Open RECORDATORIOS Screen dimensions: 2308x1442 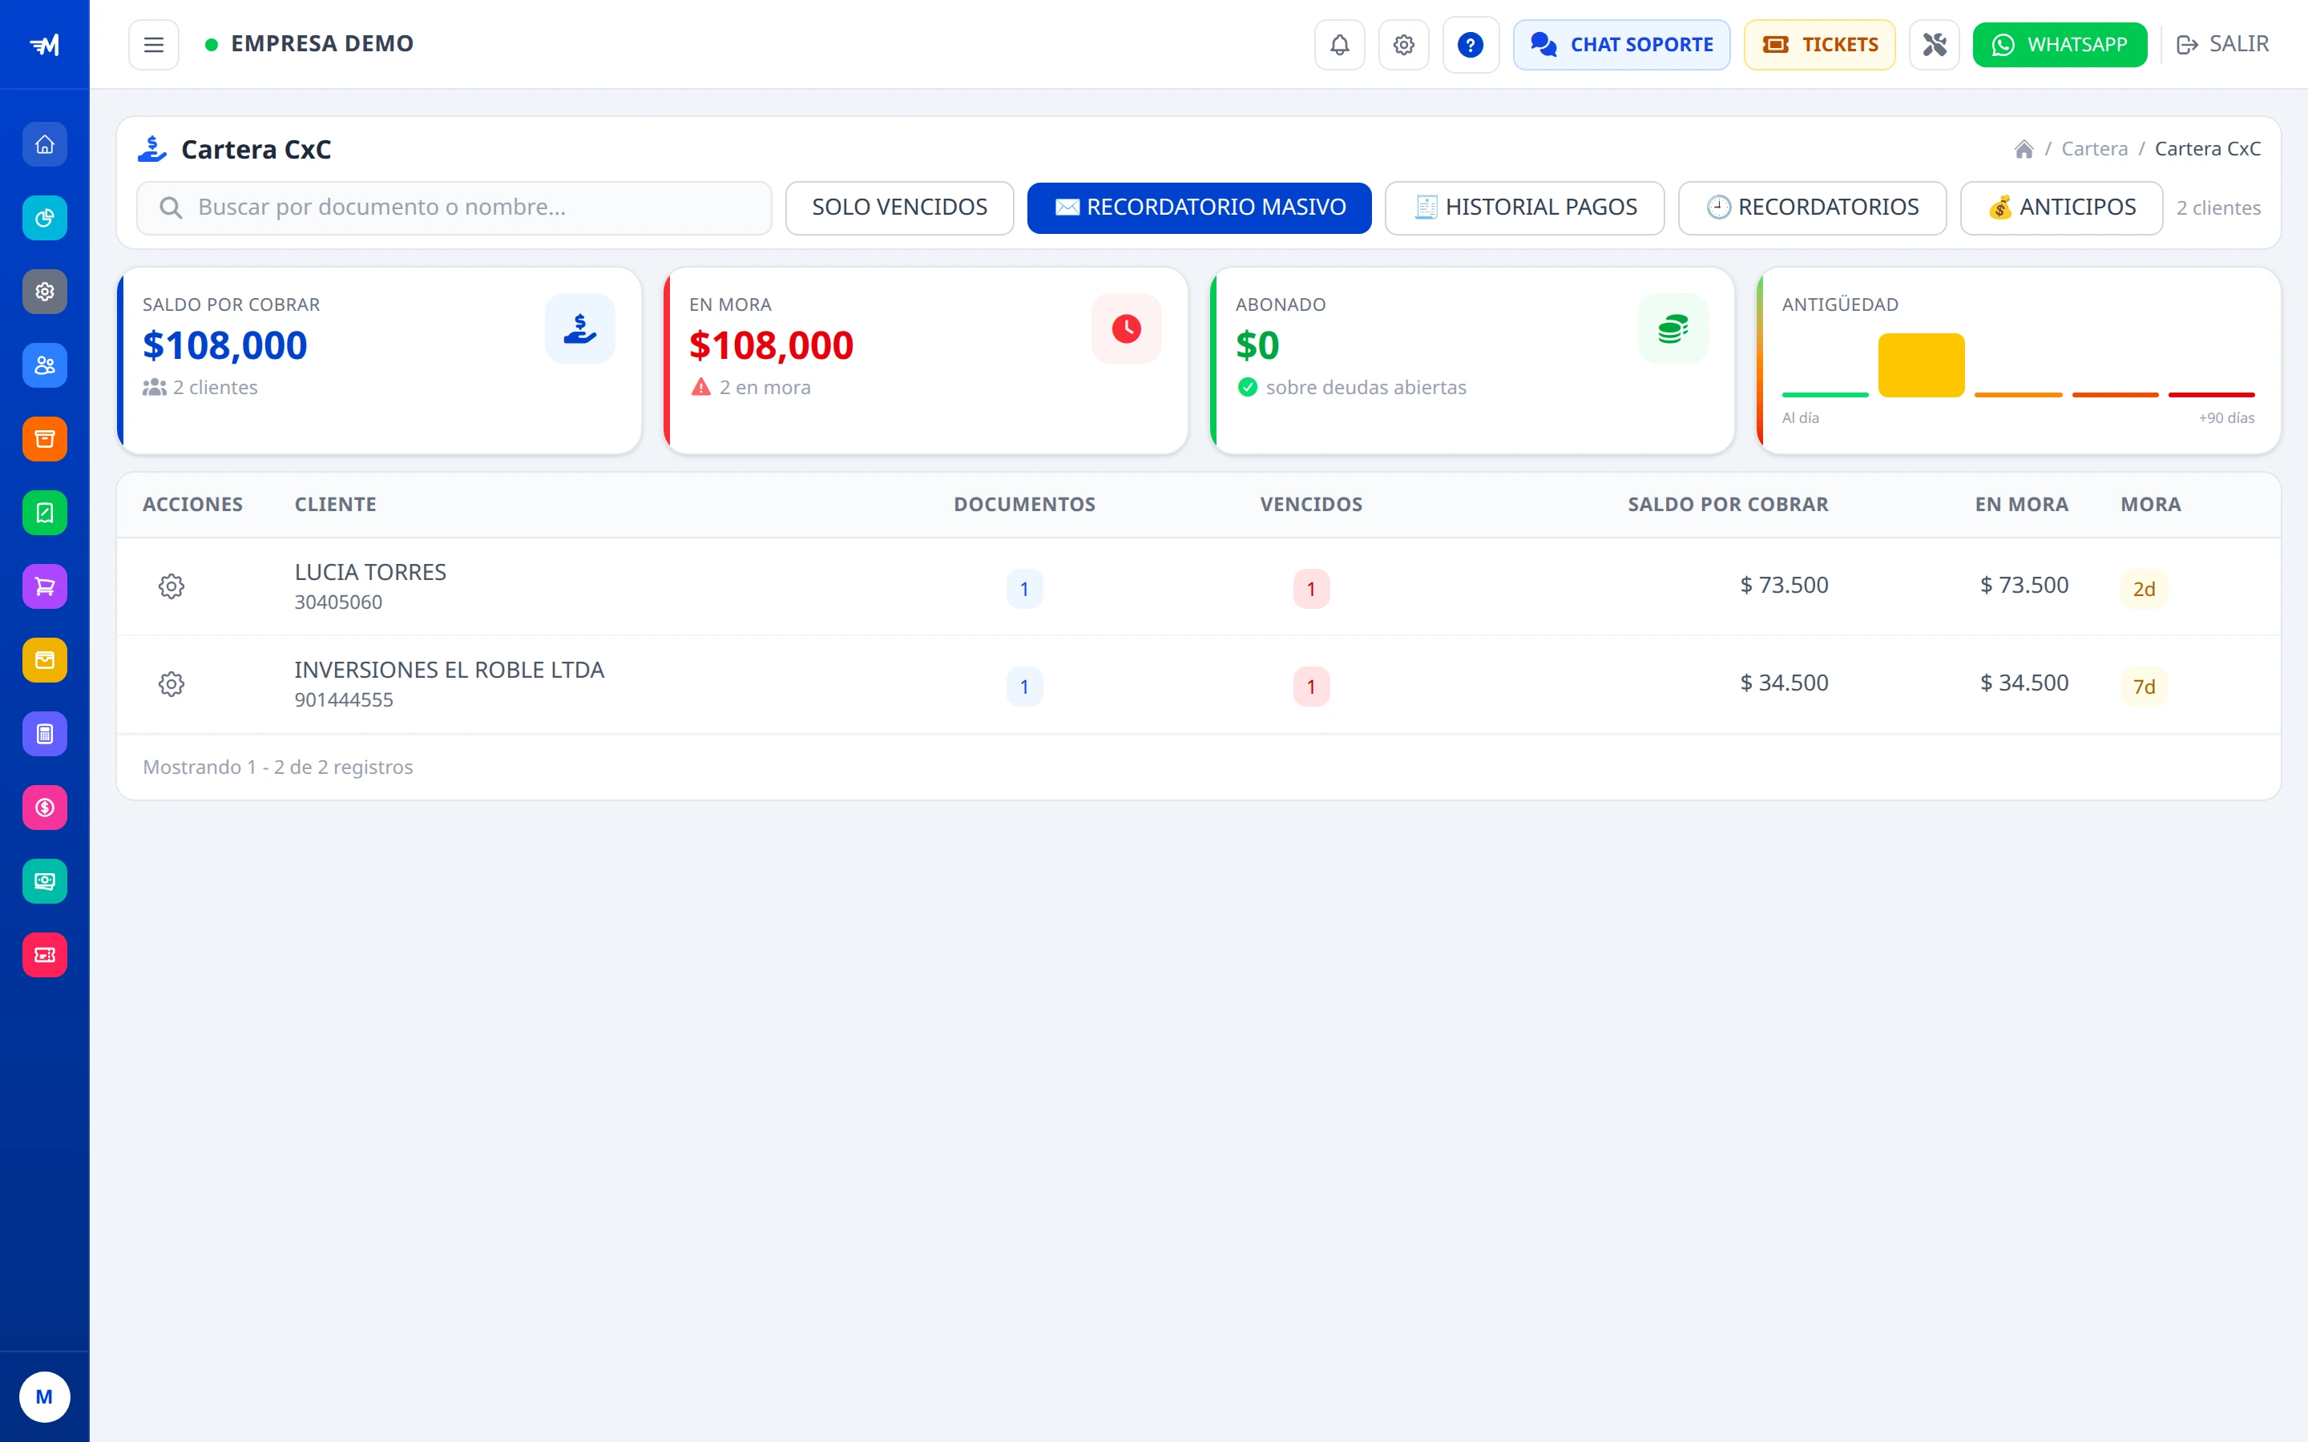click(1812, 208)
